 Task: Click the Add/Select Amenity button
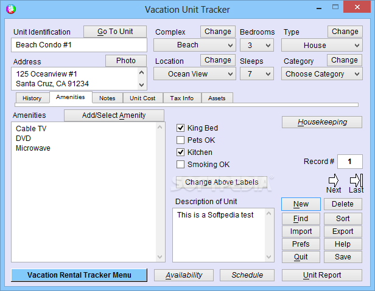pos(114,115)
